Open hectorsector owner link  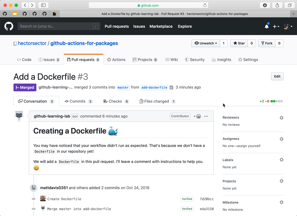click(x=32, y=43)
